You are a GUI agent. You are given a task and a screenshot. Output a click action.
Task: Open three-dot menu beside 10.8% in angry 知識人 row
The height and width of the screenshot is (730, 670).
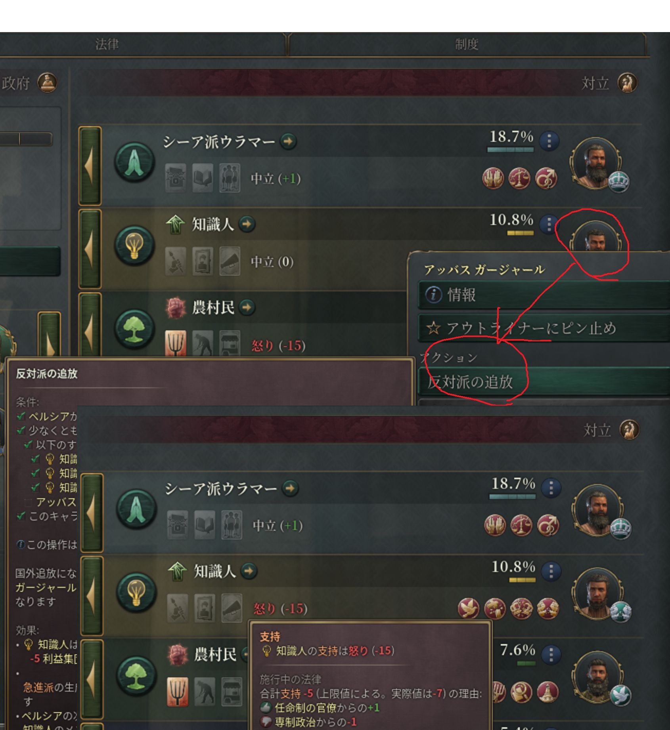click(551, 571)
